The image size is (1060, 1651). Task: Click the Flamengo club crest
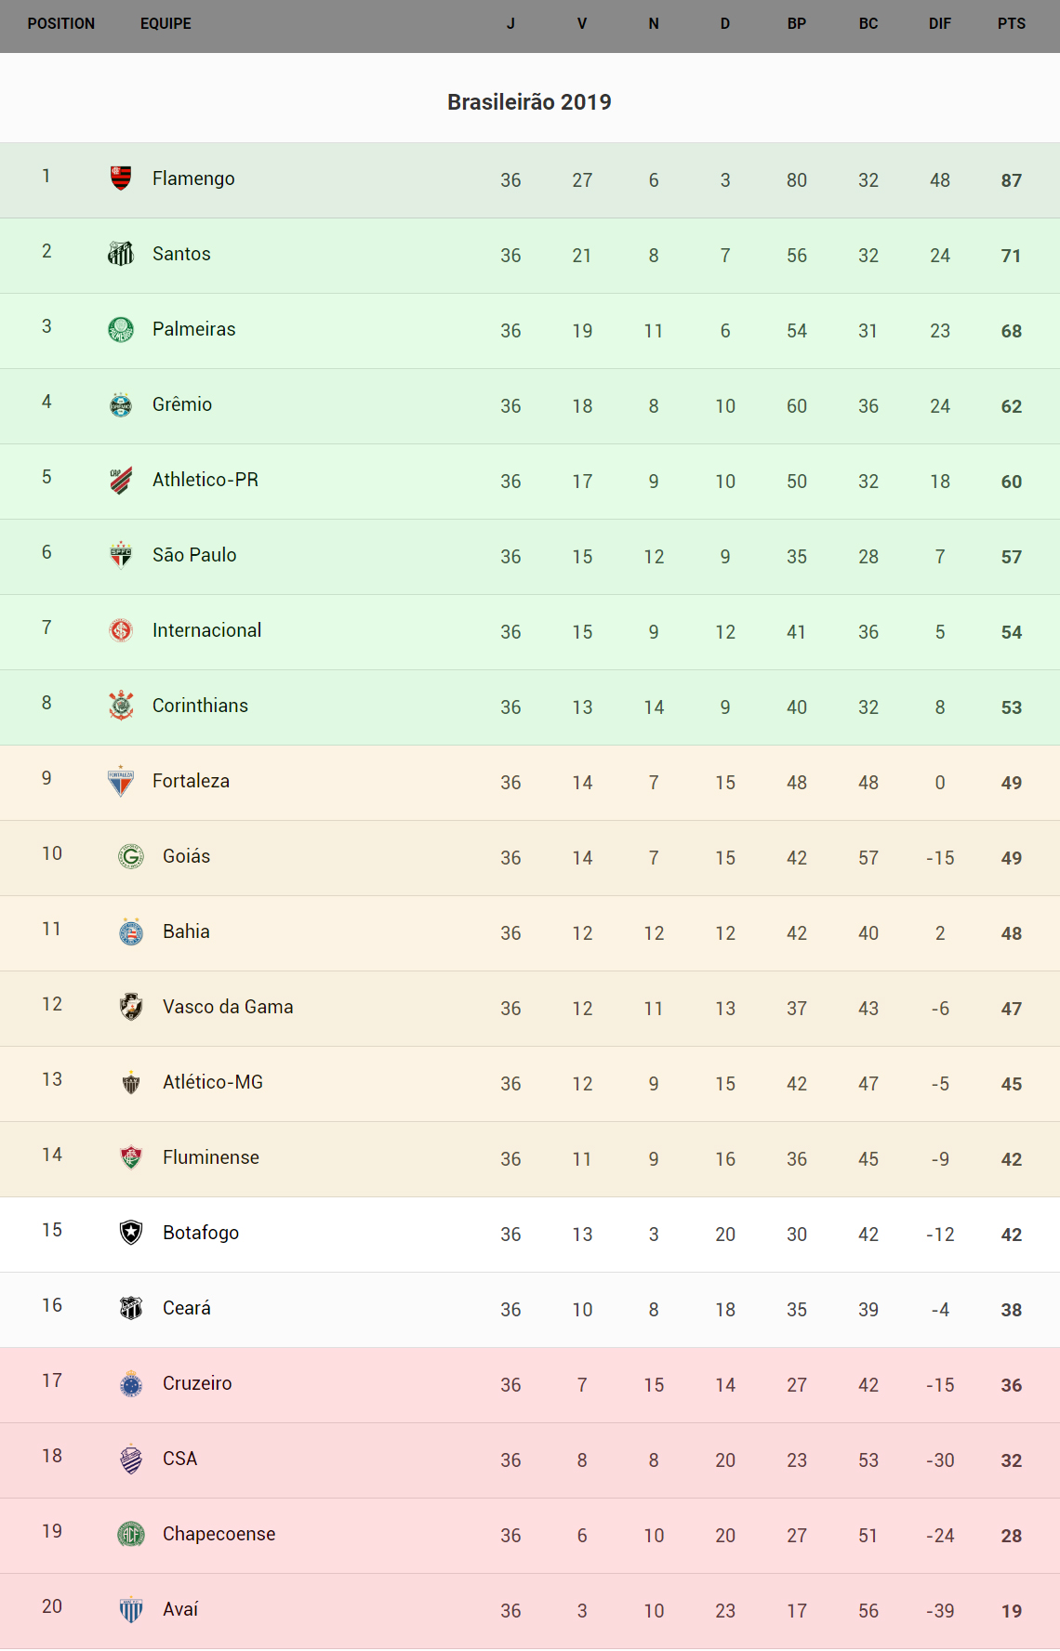[x=121, y=178]
